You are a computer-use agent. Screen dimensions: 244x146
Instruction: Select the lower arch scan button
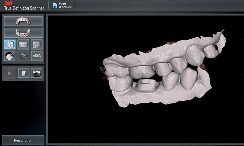click(23, 33)
